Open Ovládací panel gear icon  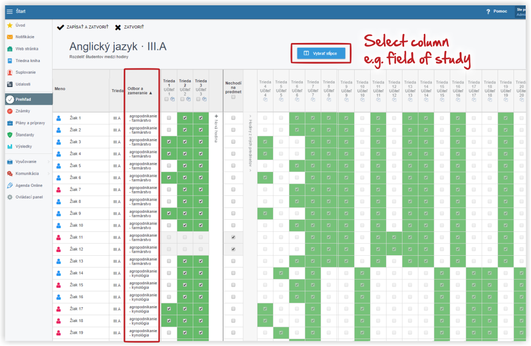click(10, 197)
